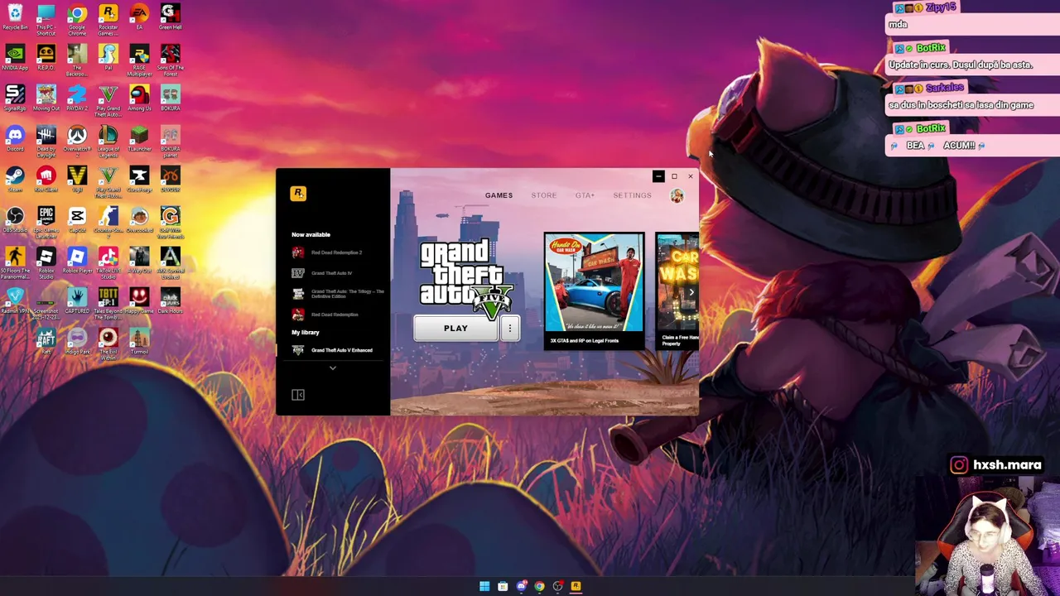This screenshot has width=1060, height=596.
Task: Select the Steam desktop icon
Action: (x=15, y=180)
